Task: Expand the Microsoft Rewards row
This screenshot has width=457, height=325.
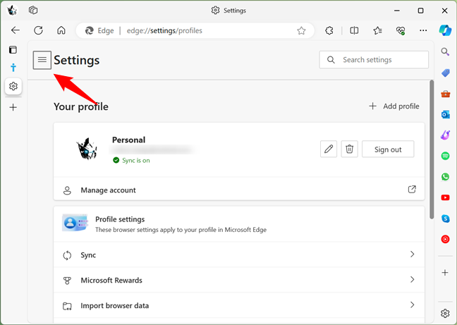Action: pos(239,280)
